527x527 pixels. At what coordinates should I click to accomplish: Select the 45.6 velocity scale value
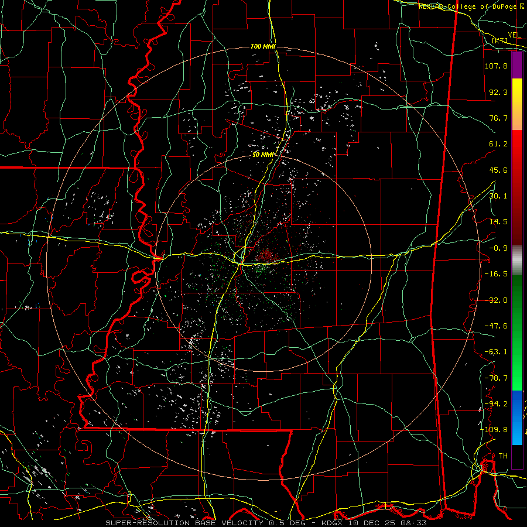click(x=498, y=170)
